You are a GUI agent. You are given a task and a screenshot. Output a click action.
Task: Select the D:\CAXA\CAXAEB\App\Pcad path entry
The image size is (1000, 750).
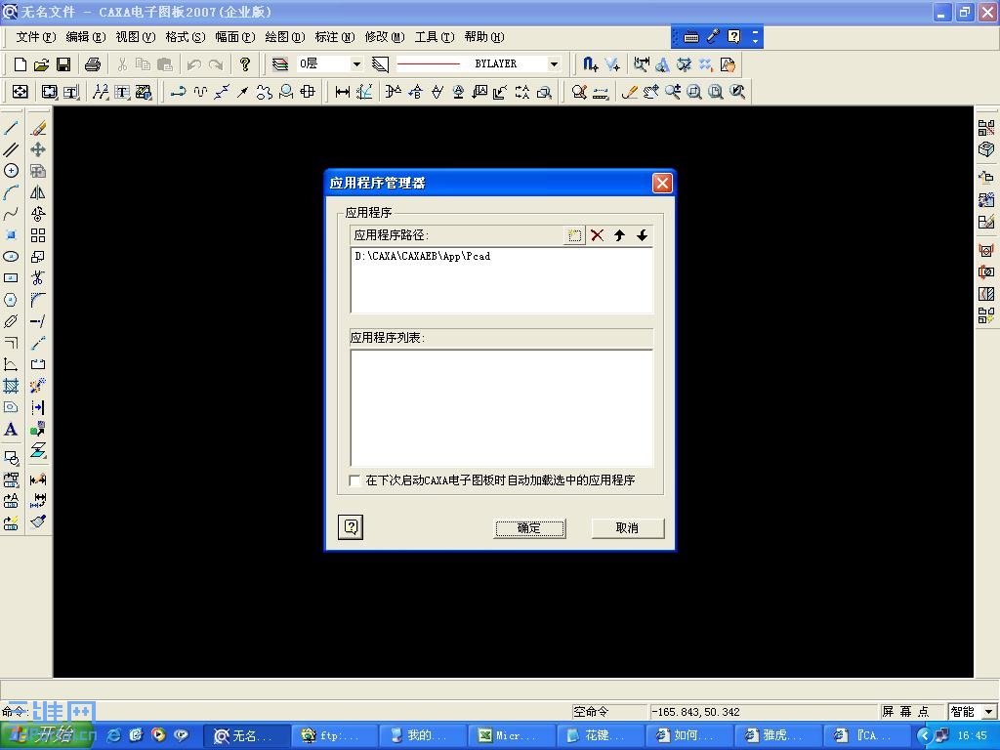point(422,257)
